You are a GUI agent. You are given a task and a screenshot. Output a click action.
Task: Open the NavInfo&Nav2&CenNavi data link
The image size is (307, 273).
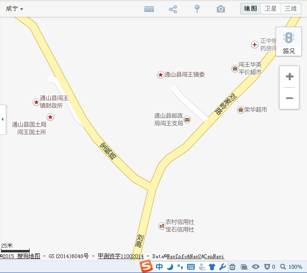(195, 256)
